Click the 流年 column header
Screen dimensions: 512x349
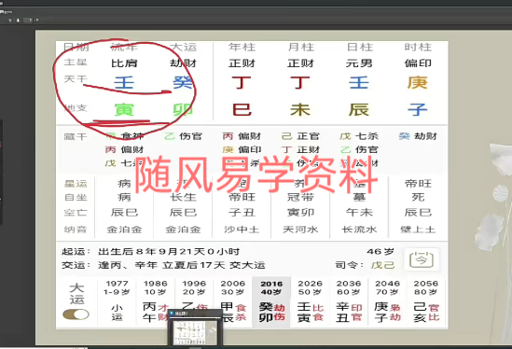[x=124, y=47]
